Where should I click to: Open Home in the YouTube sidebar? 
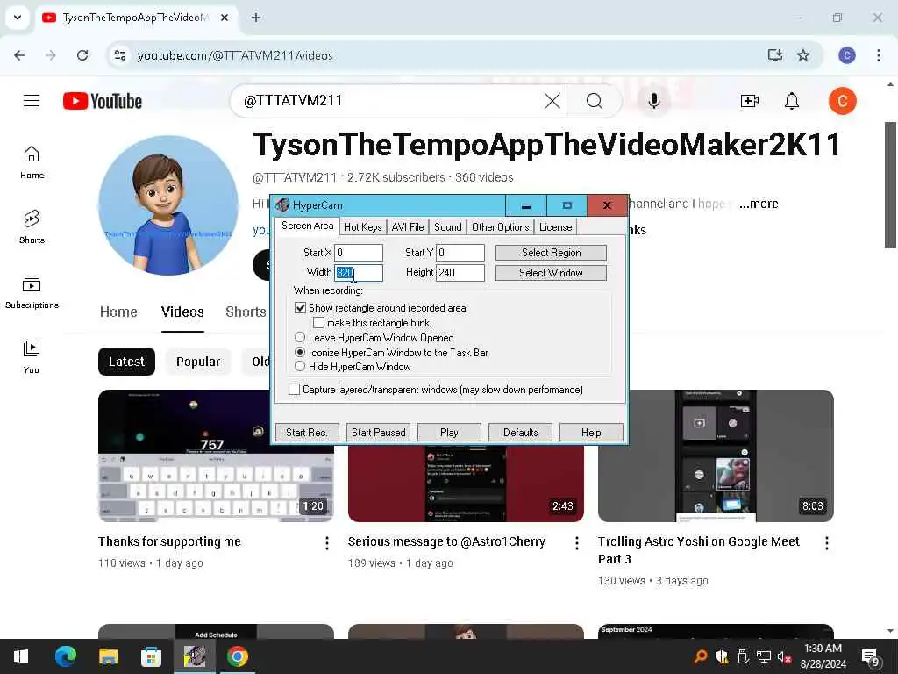pos(32,162)
